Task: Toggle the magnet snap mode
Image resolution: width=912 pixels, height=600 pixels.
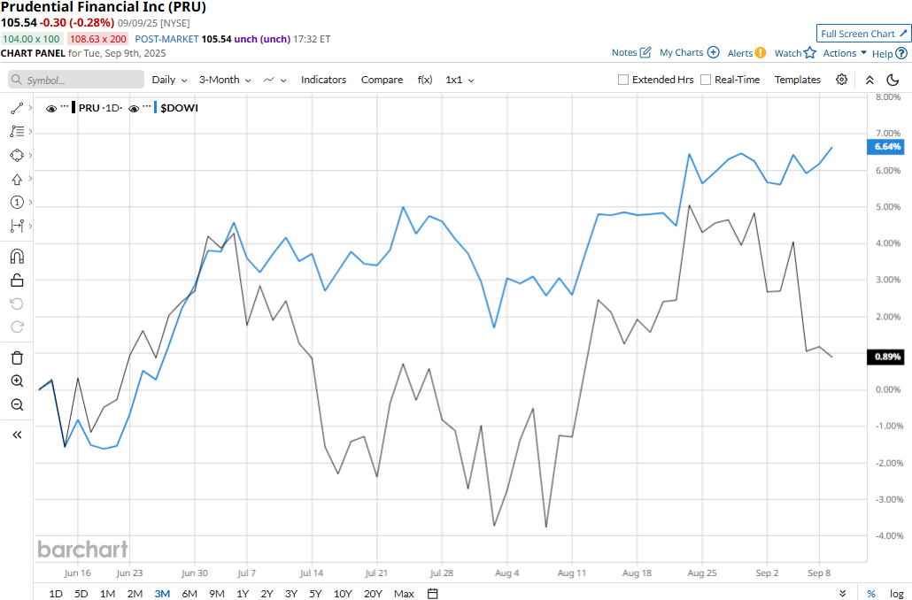Action: (17, 257)
